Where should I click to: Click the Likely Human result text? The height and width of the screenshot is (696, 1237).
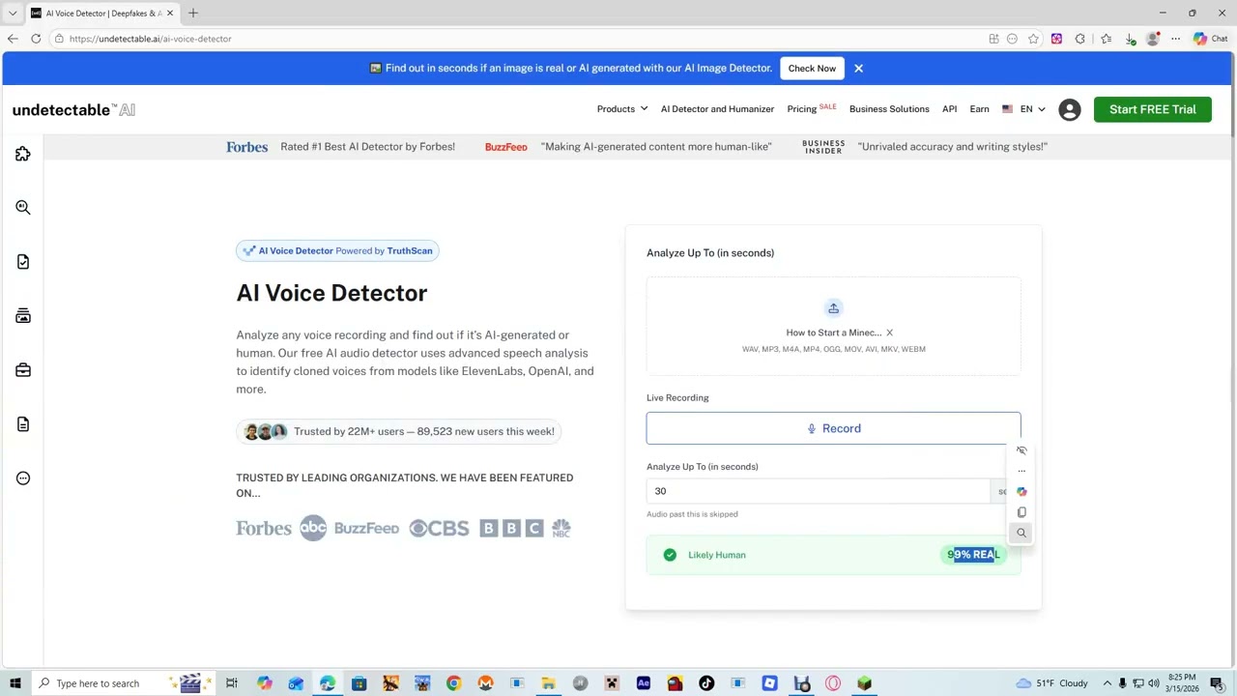coord(716,555)
